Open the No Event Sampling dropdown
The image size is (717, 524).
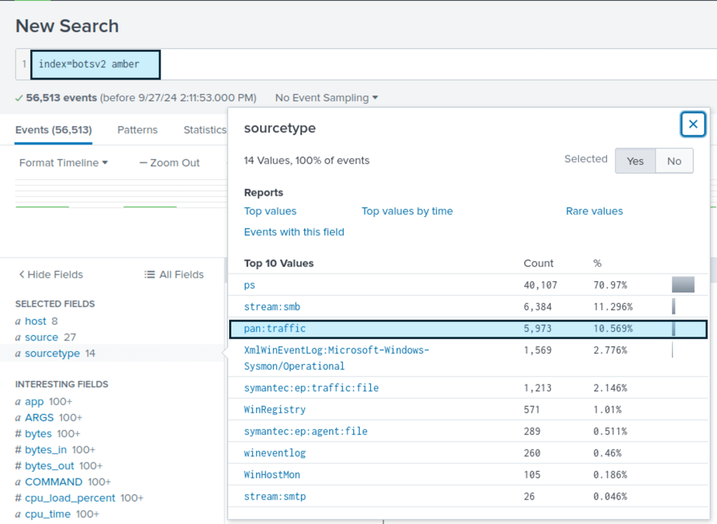pos(326,98)
